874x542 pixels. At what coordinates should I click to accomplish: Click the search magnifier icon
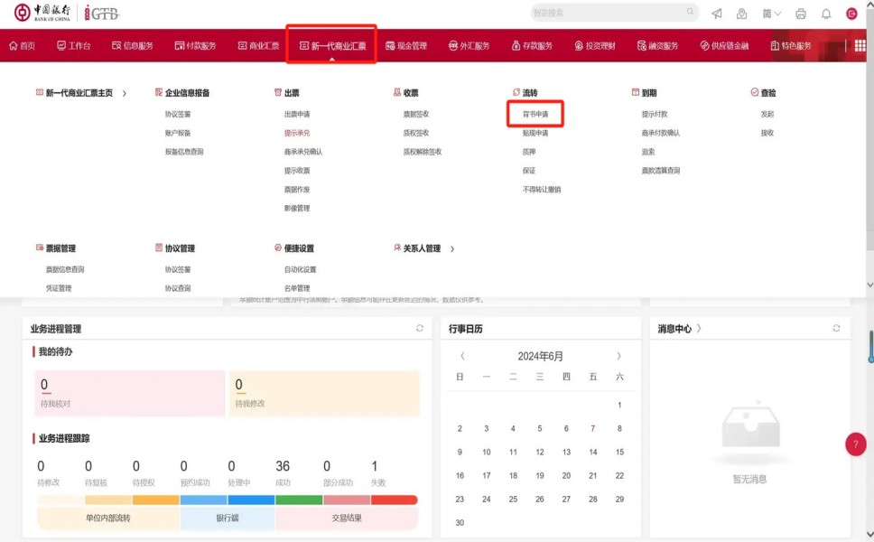pyautogui.click(x=690, y=13)
